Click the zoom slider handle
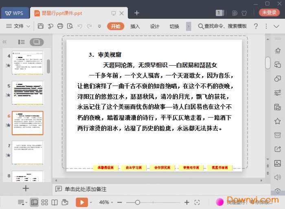The height and width of the screenshot is (209, 285). point(138,202)
